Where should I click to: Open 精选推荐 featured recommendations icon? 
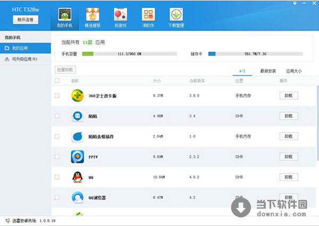(x=93, y=15)
